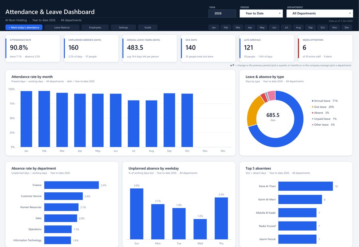Select the Sun bar in the weekday absence chart
The image size is (359, 247).
(137, 214)
